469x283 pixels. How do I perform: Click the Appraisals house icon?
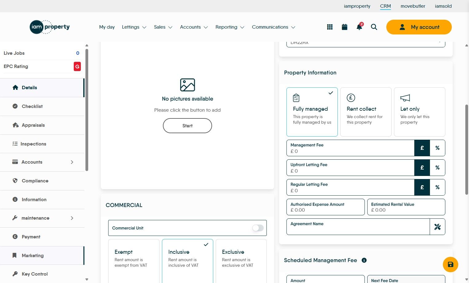tap(15, 125)
